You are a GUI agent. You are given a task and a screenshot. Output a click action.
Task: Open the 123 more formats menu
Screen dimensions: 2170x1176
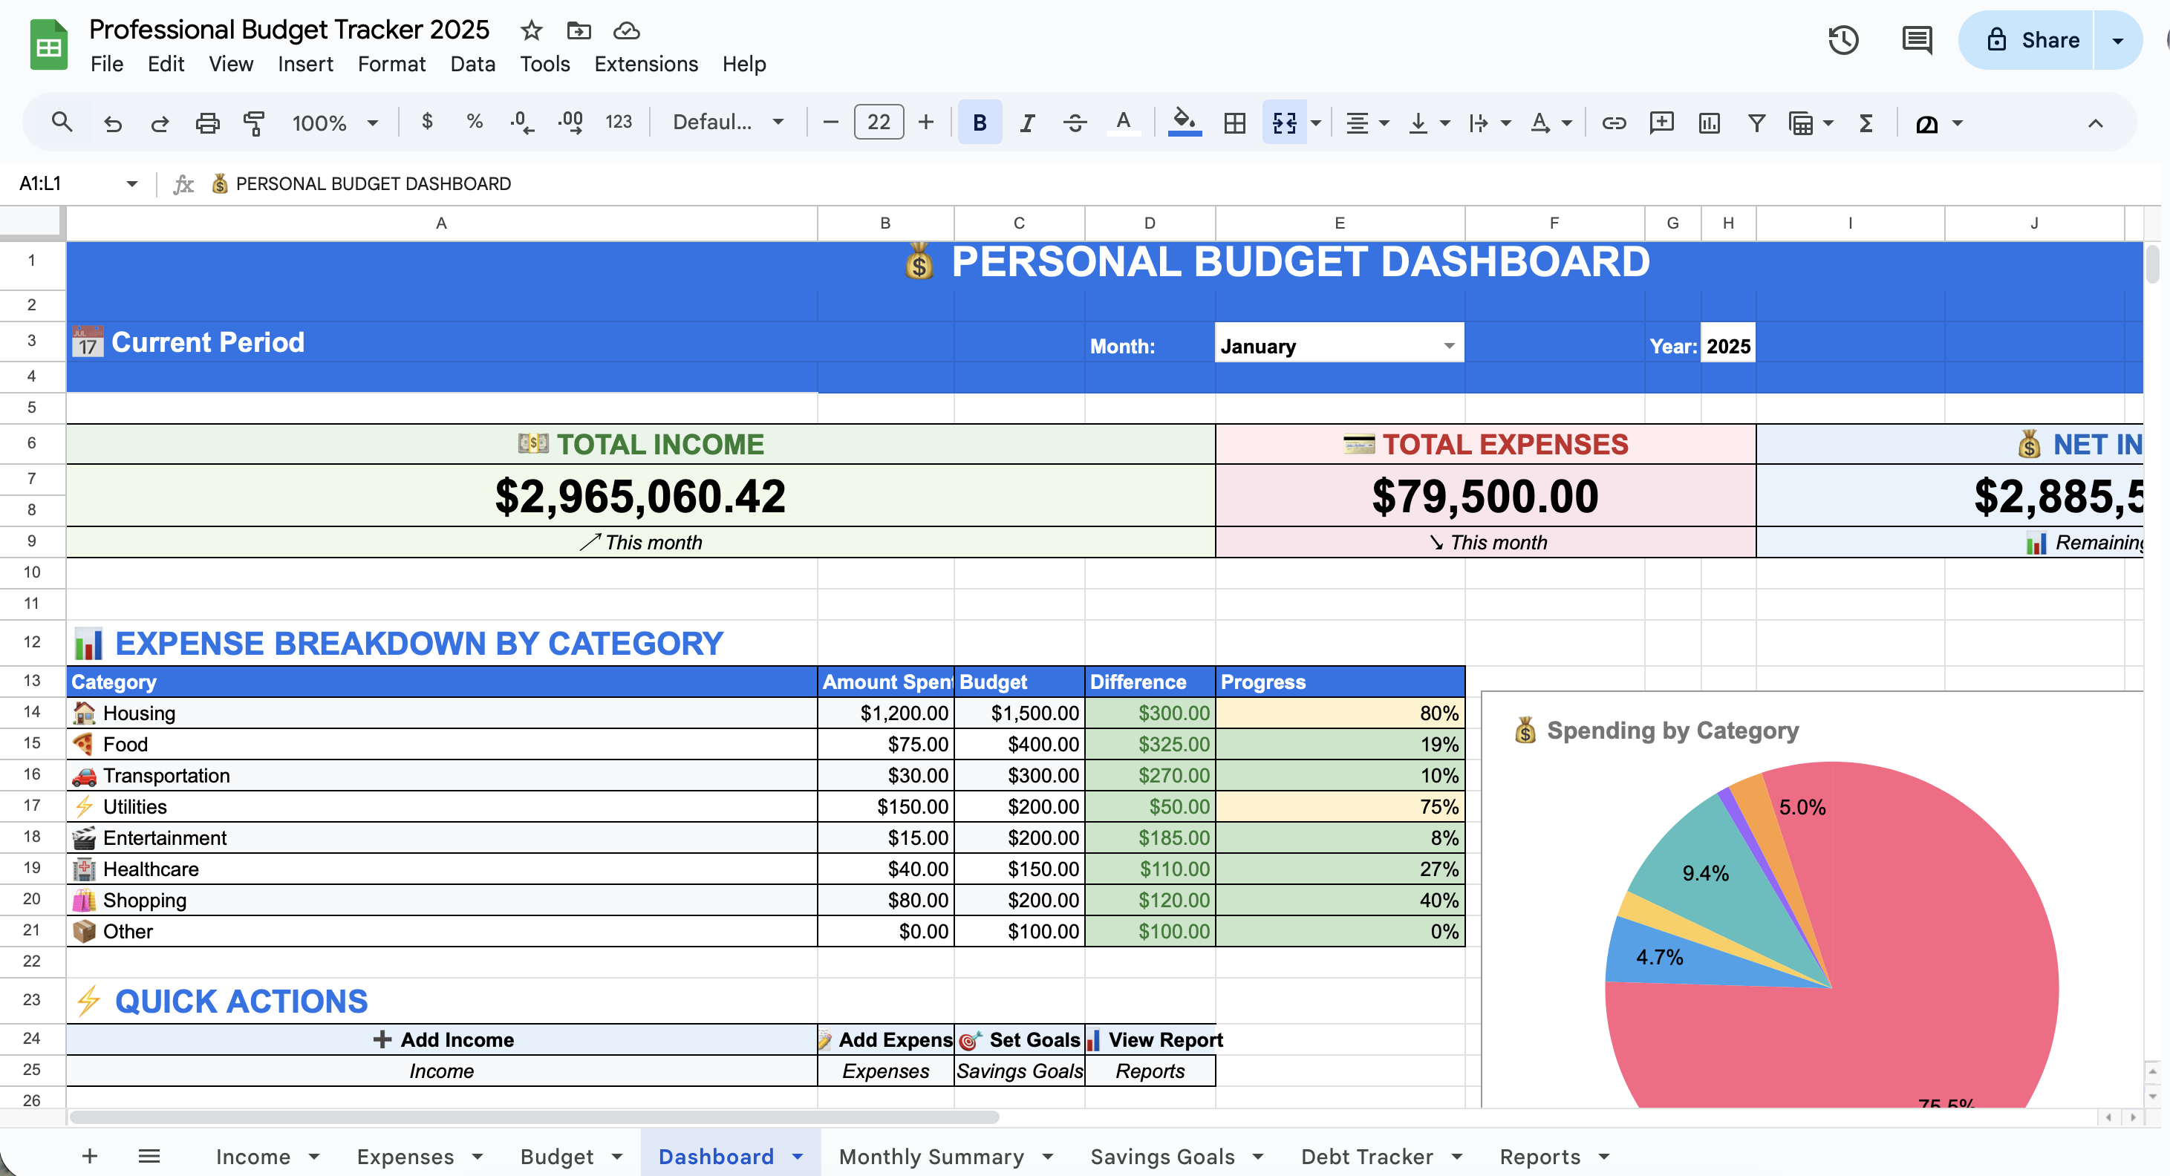tap(619, 122)
